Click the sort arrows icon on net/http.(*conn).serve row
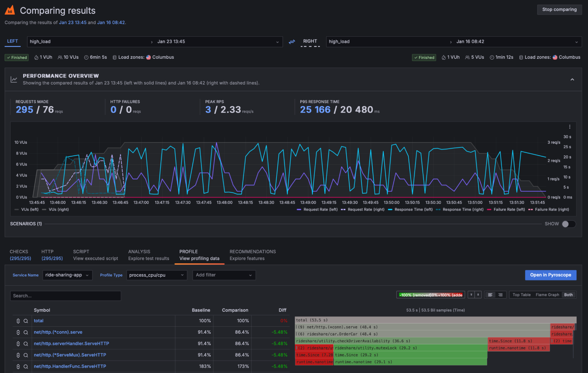 pos(18,332)
